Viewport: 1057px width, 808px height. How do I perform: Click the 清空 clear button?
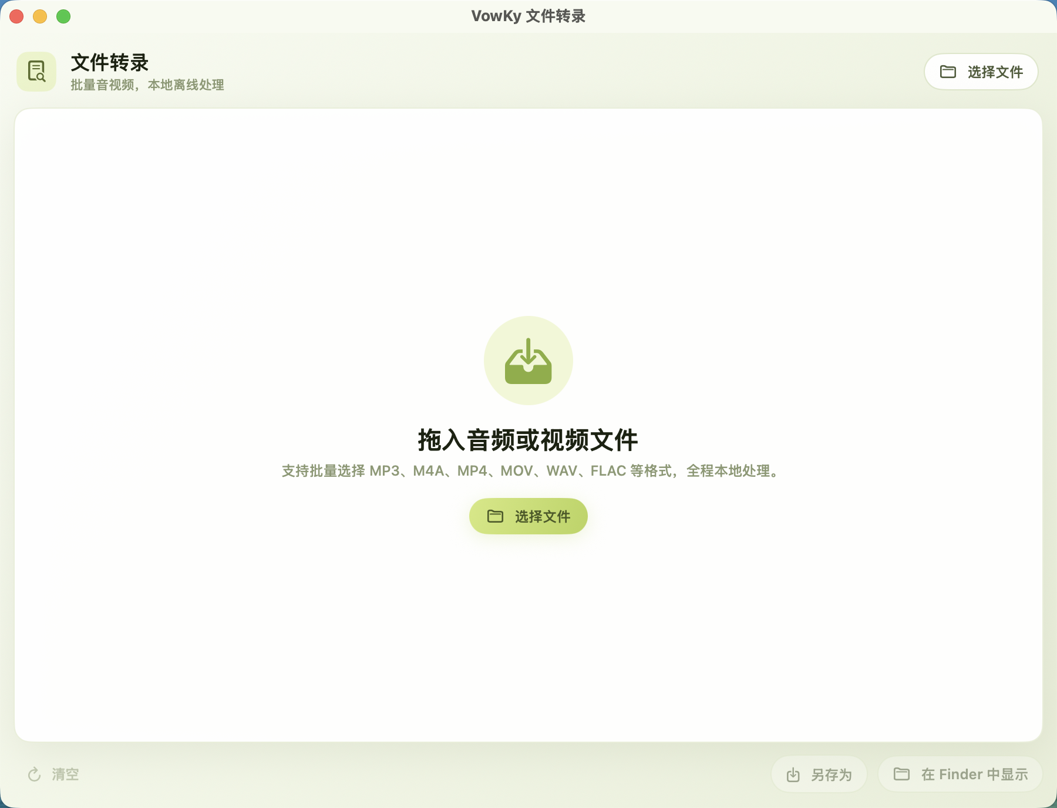tap(53, 774)
